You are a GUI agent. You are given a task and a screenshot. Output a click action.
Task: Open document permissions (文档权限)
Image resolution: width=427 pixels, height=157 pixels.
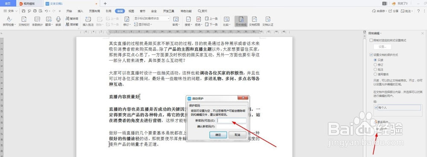pos(254,21)
